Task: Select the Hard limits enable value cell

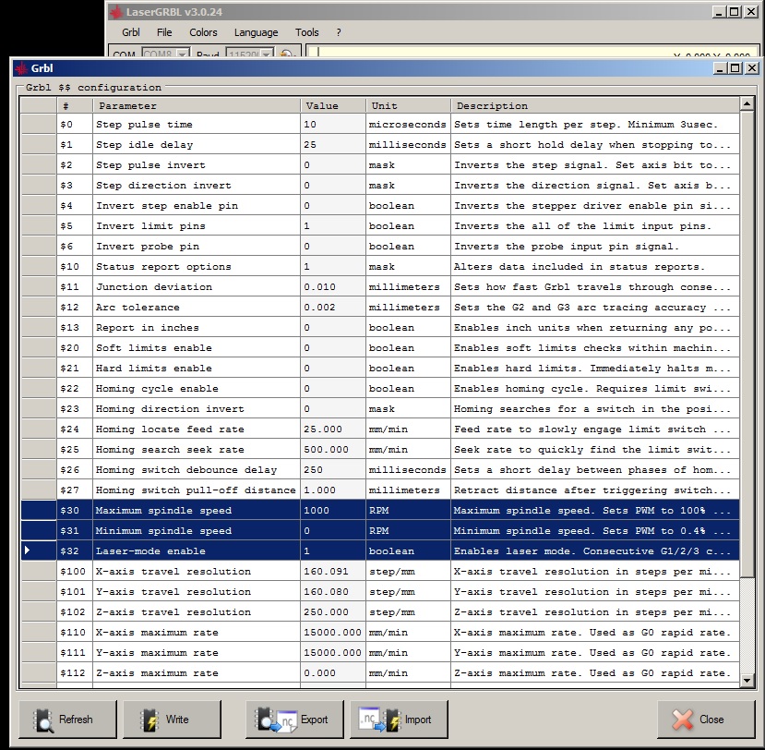Action: (x=333, y=369)
